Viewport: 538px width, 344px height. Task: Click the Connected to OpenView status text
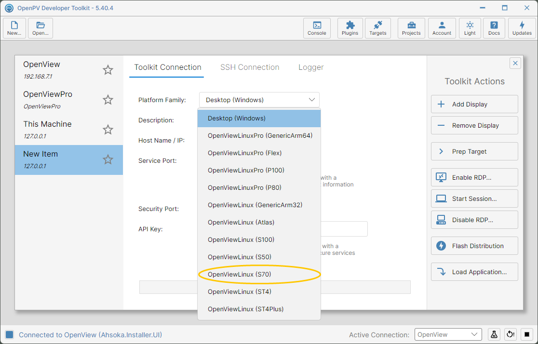[x=90, y=335]
